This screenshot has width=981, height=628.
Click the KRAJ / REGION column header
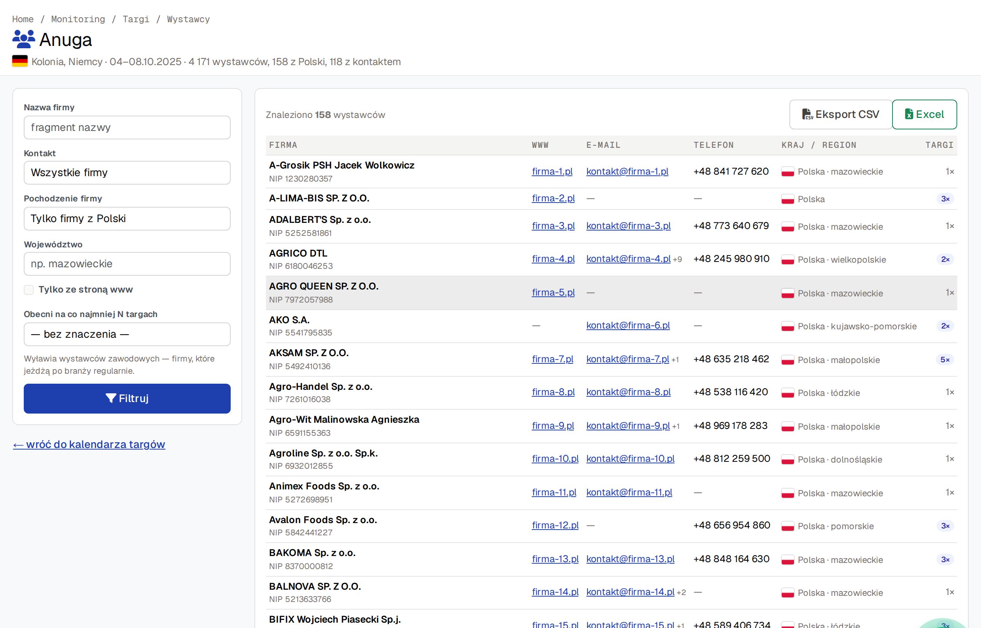[819, 145]
